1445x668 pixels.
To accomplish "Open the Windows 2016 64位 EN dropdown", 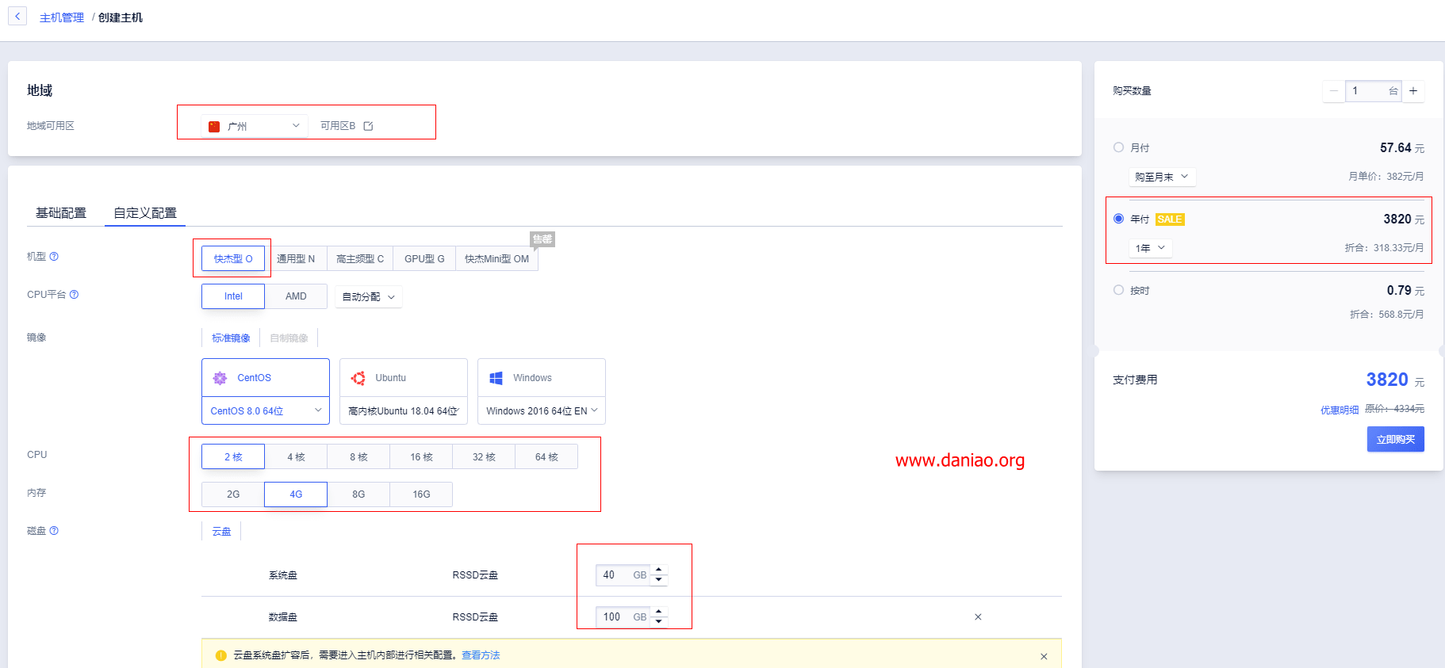I will (542, 410).
